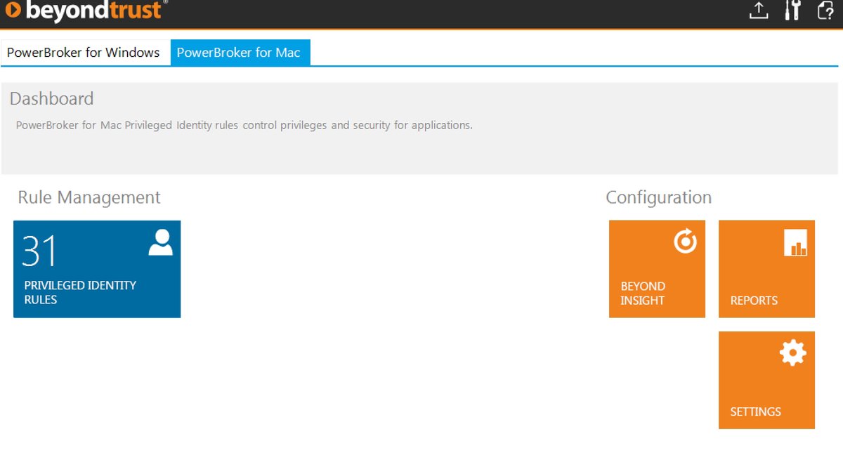The width and height of the screenshot is (843, 474).
Task: Click the gear icon on the Settings tile
Action: [792, 353]
